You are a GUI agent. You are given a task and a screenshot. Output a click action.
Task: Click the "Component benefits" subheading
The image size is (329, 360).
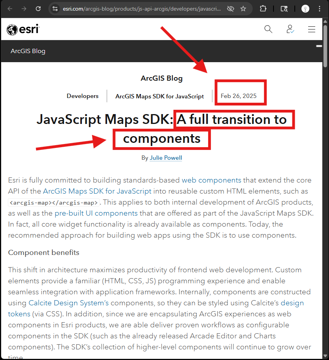tap(44, 253)
